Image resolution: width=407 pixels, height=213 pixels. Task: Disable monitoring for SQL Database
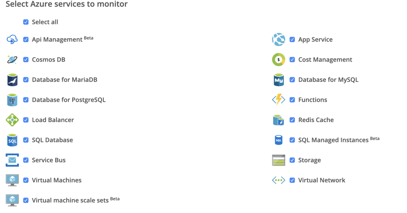(26, 140)
